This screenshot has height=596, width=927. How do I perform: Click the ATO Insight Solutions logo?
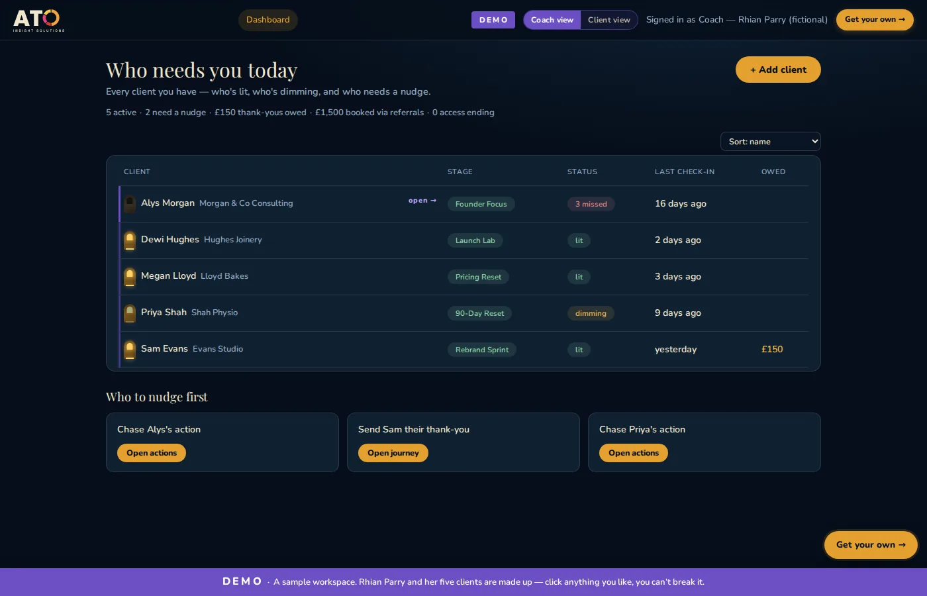[39, 21]
